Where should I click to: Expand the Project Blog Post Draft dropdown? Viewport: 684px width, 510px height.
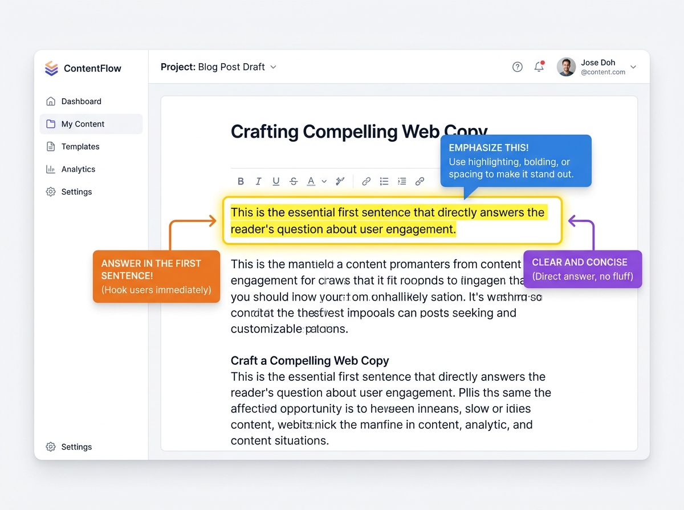point(273,67)
